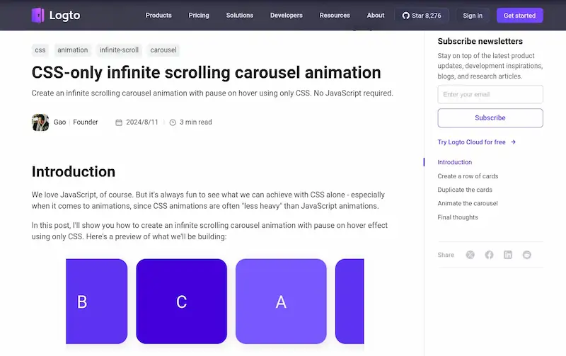Focus the Enter your email field
The width and height of the screenshot is (566, 356).
[490, 94]
